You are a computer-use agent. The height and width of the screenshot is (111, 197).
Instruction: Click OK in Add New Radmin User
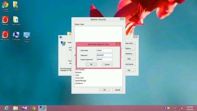[x=91, y=64]
